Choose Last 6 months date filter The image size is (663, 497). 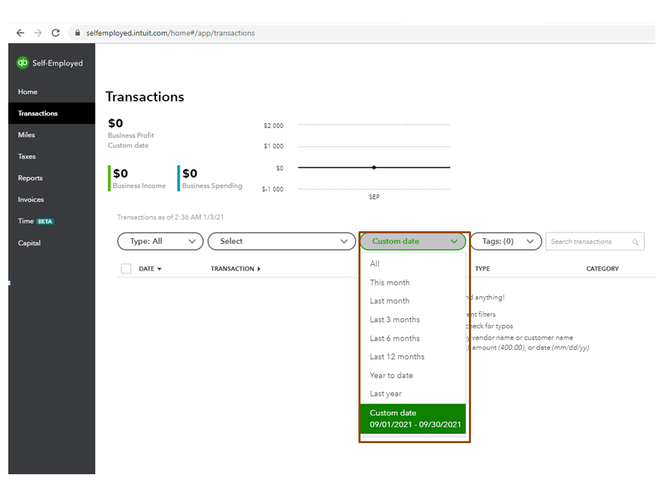click(413, 338)
